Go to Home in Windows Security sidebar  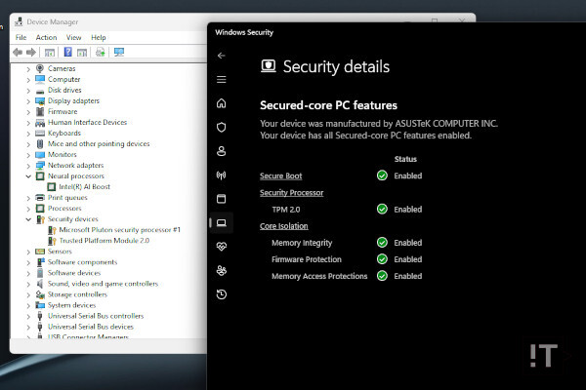click(x=222, y=103)
